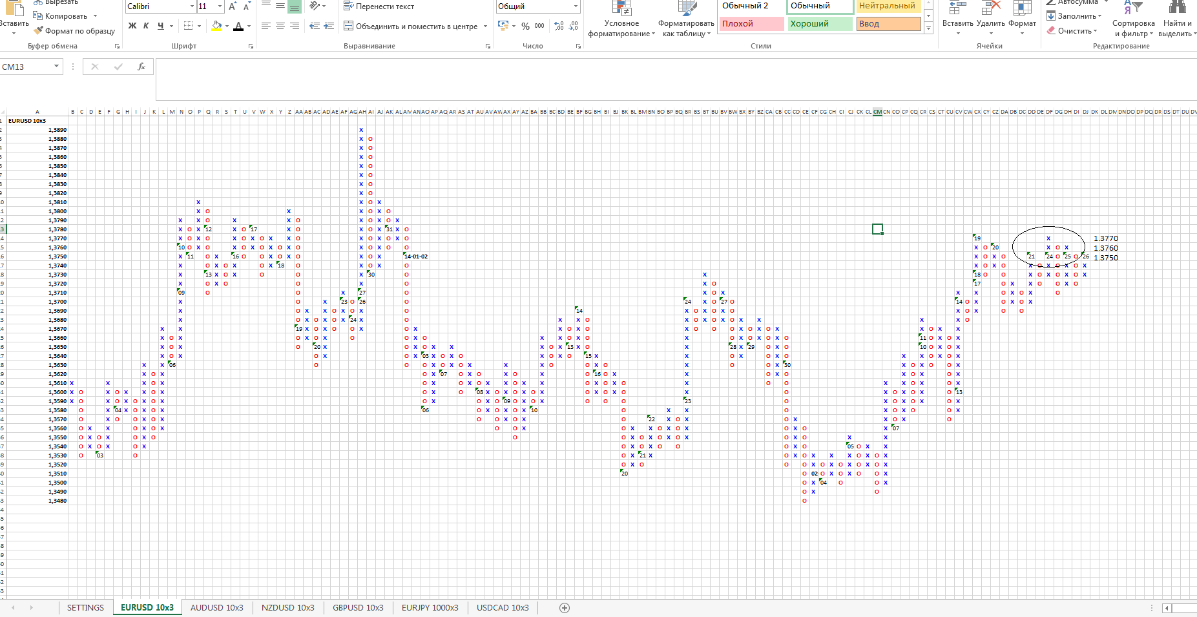
Task: Apply Нейтральный cell style
Action: [x=890, y=6]
